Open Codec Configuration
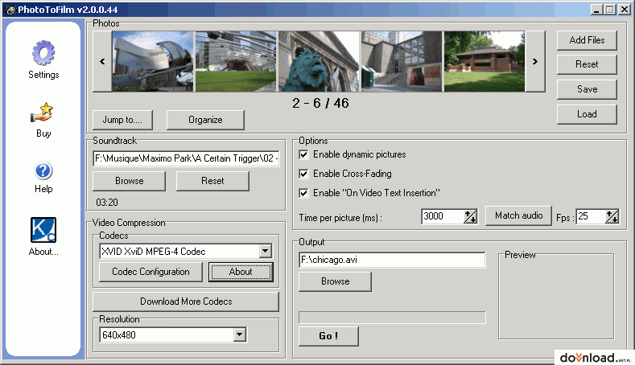The width and height of the screenshot is (635, 365). [151, 272]
